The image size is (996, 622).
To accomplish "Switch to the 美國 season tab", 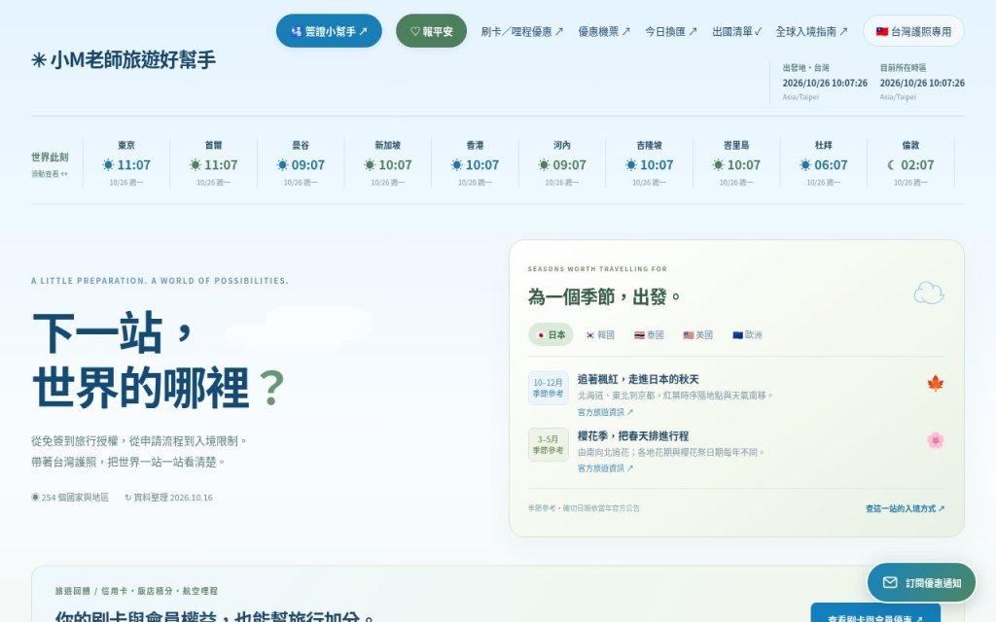I will [x=697, y=334].
